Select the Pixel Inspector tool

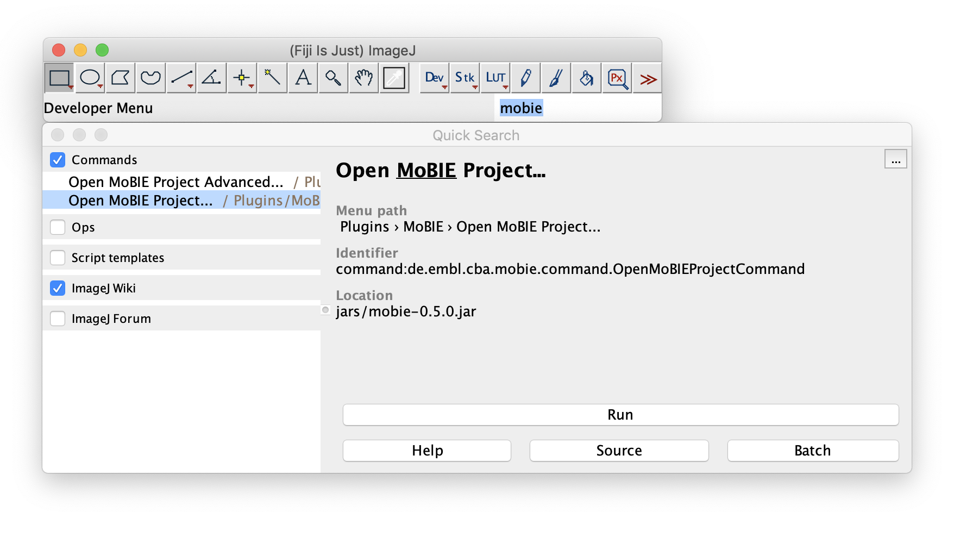[617, 78]
